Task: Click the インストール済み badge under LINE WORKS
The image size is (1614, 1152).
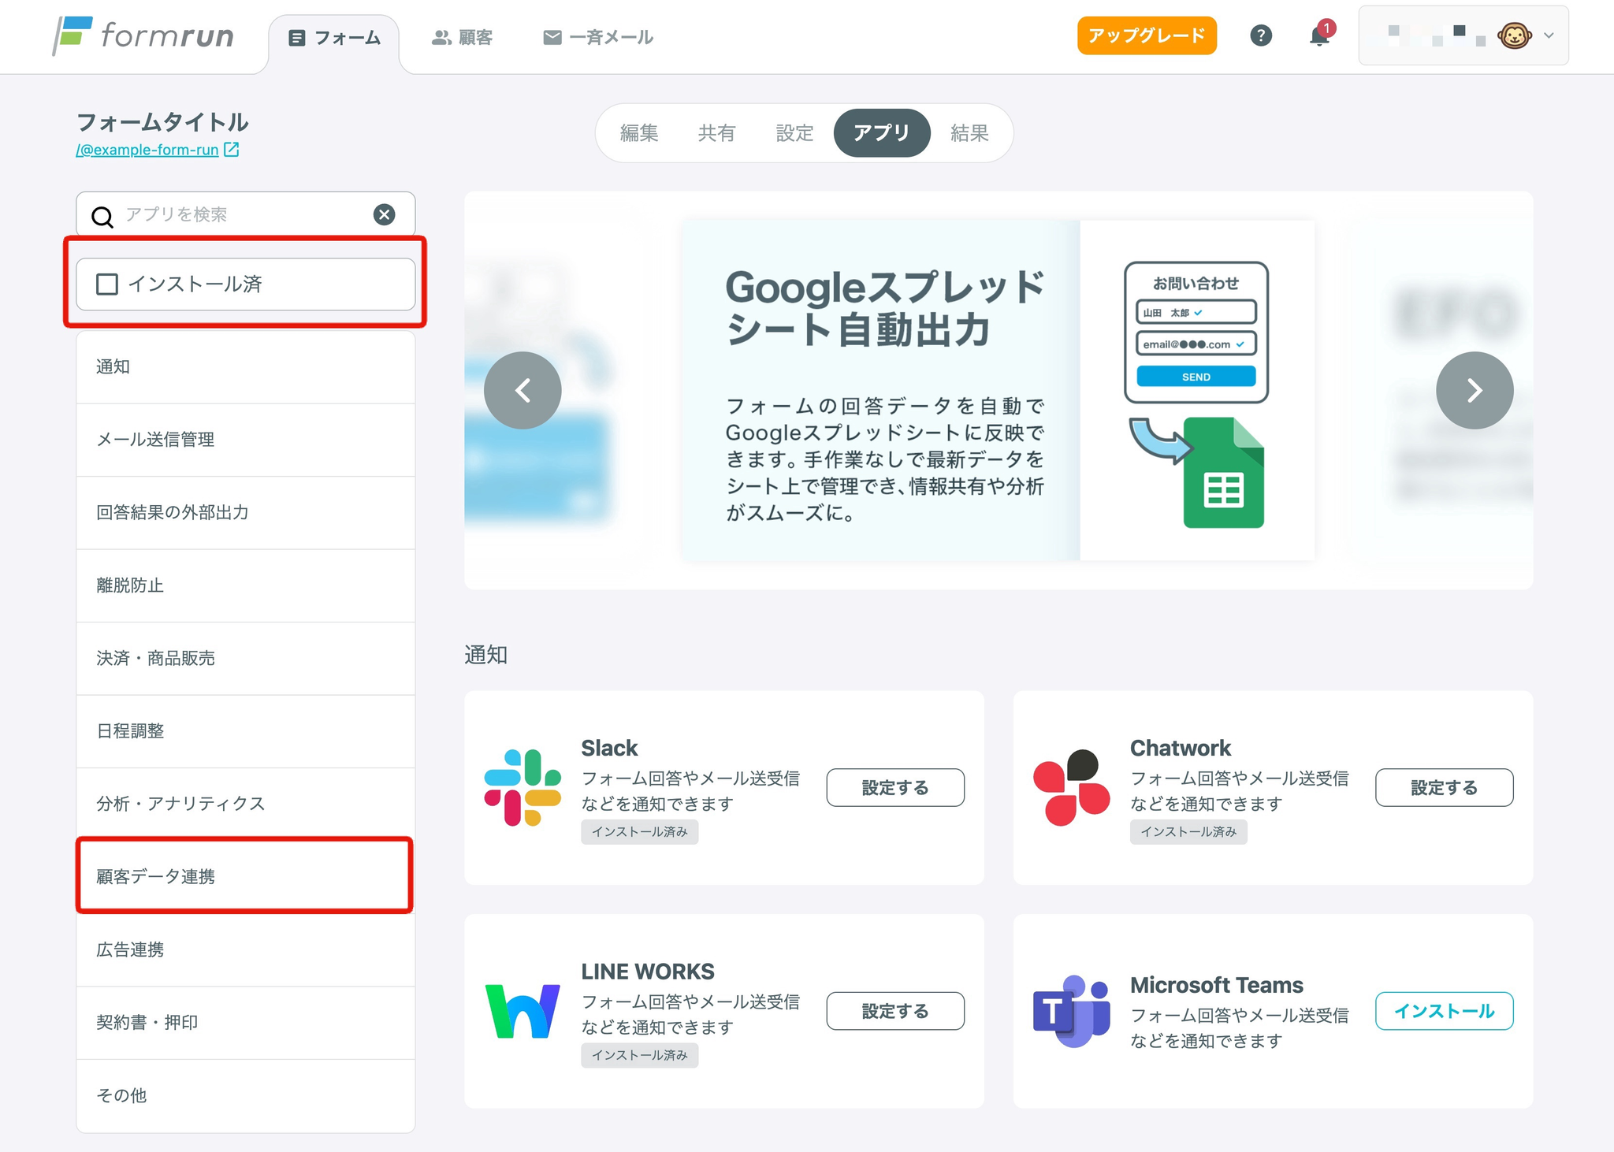Action: (640, 1056)
